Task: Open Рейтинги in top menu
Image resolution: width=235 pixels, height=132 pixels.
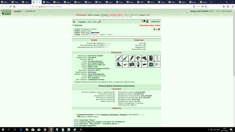Action: point(134,15)
